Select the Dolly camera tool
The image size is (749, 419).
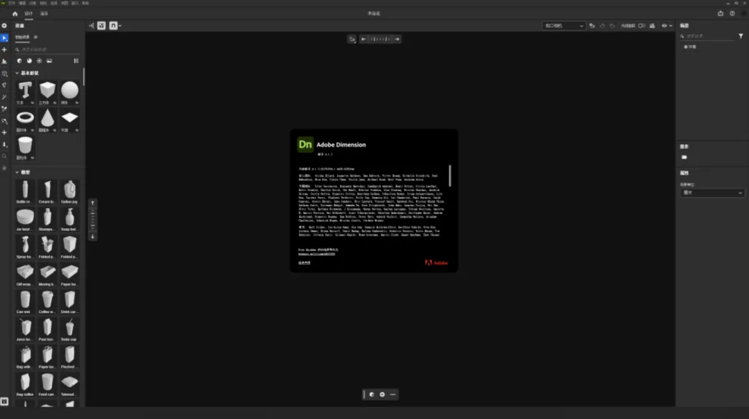4,144
